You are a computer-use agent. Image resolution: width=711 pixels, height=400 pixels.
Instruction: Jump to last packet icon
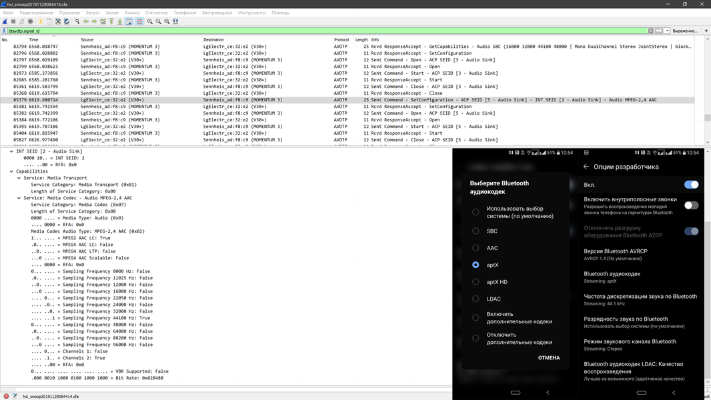[120, 21]
